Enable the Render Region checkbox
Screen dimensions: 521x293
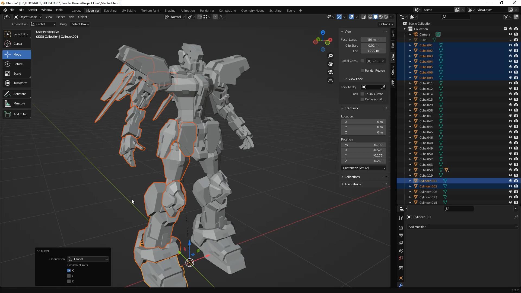tap(362, 71)
